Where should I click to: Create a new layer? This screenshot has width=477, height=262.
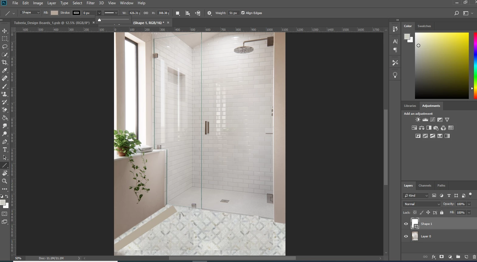click(466, 257)
